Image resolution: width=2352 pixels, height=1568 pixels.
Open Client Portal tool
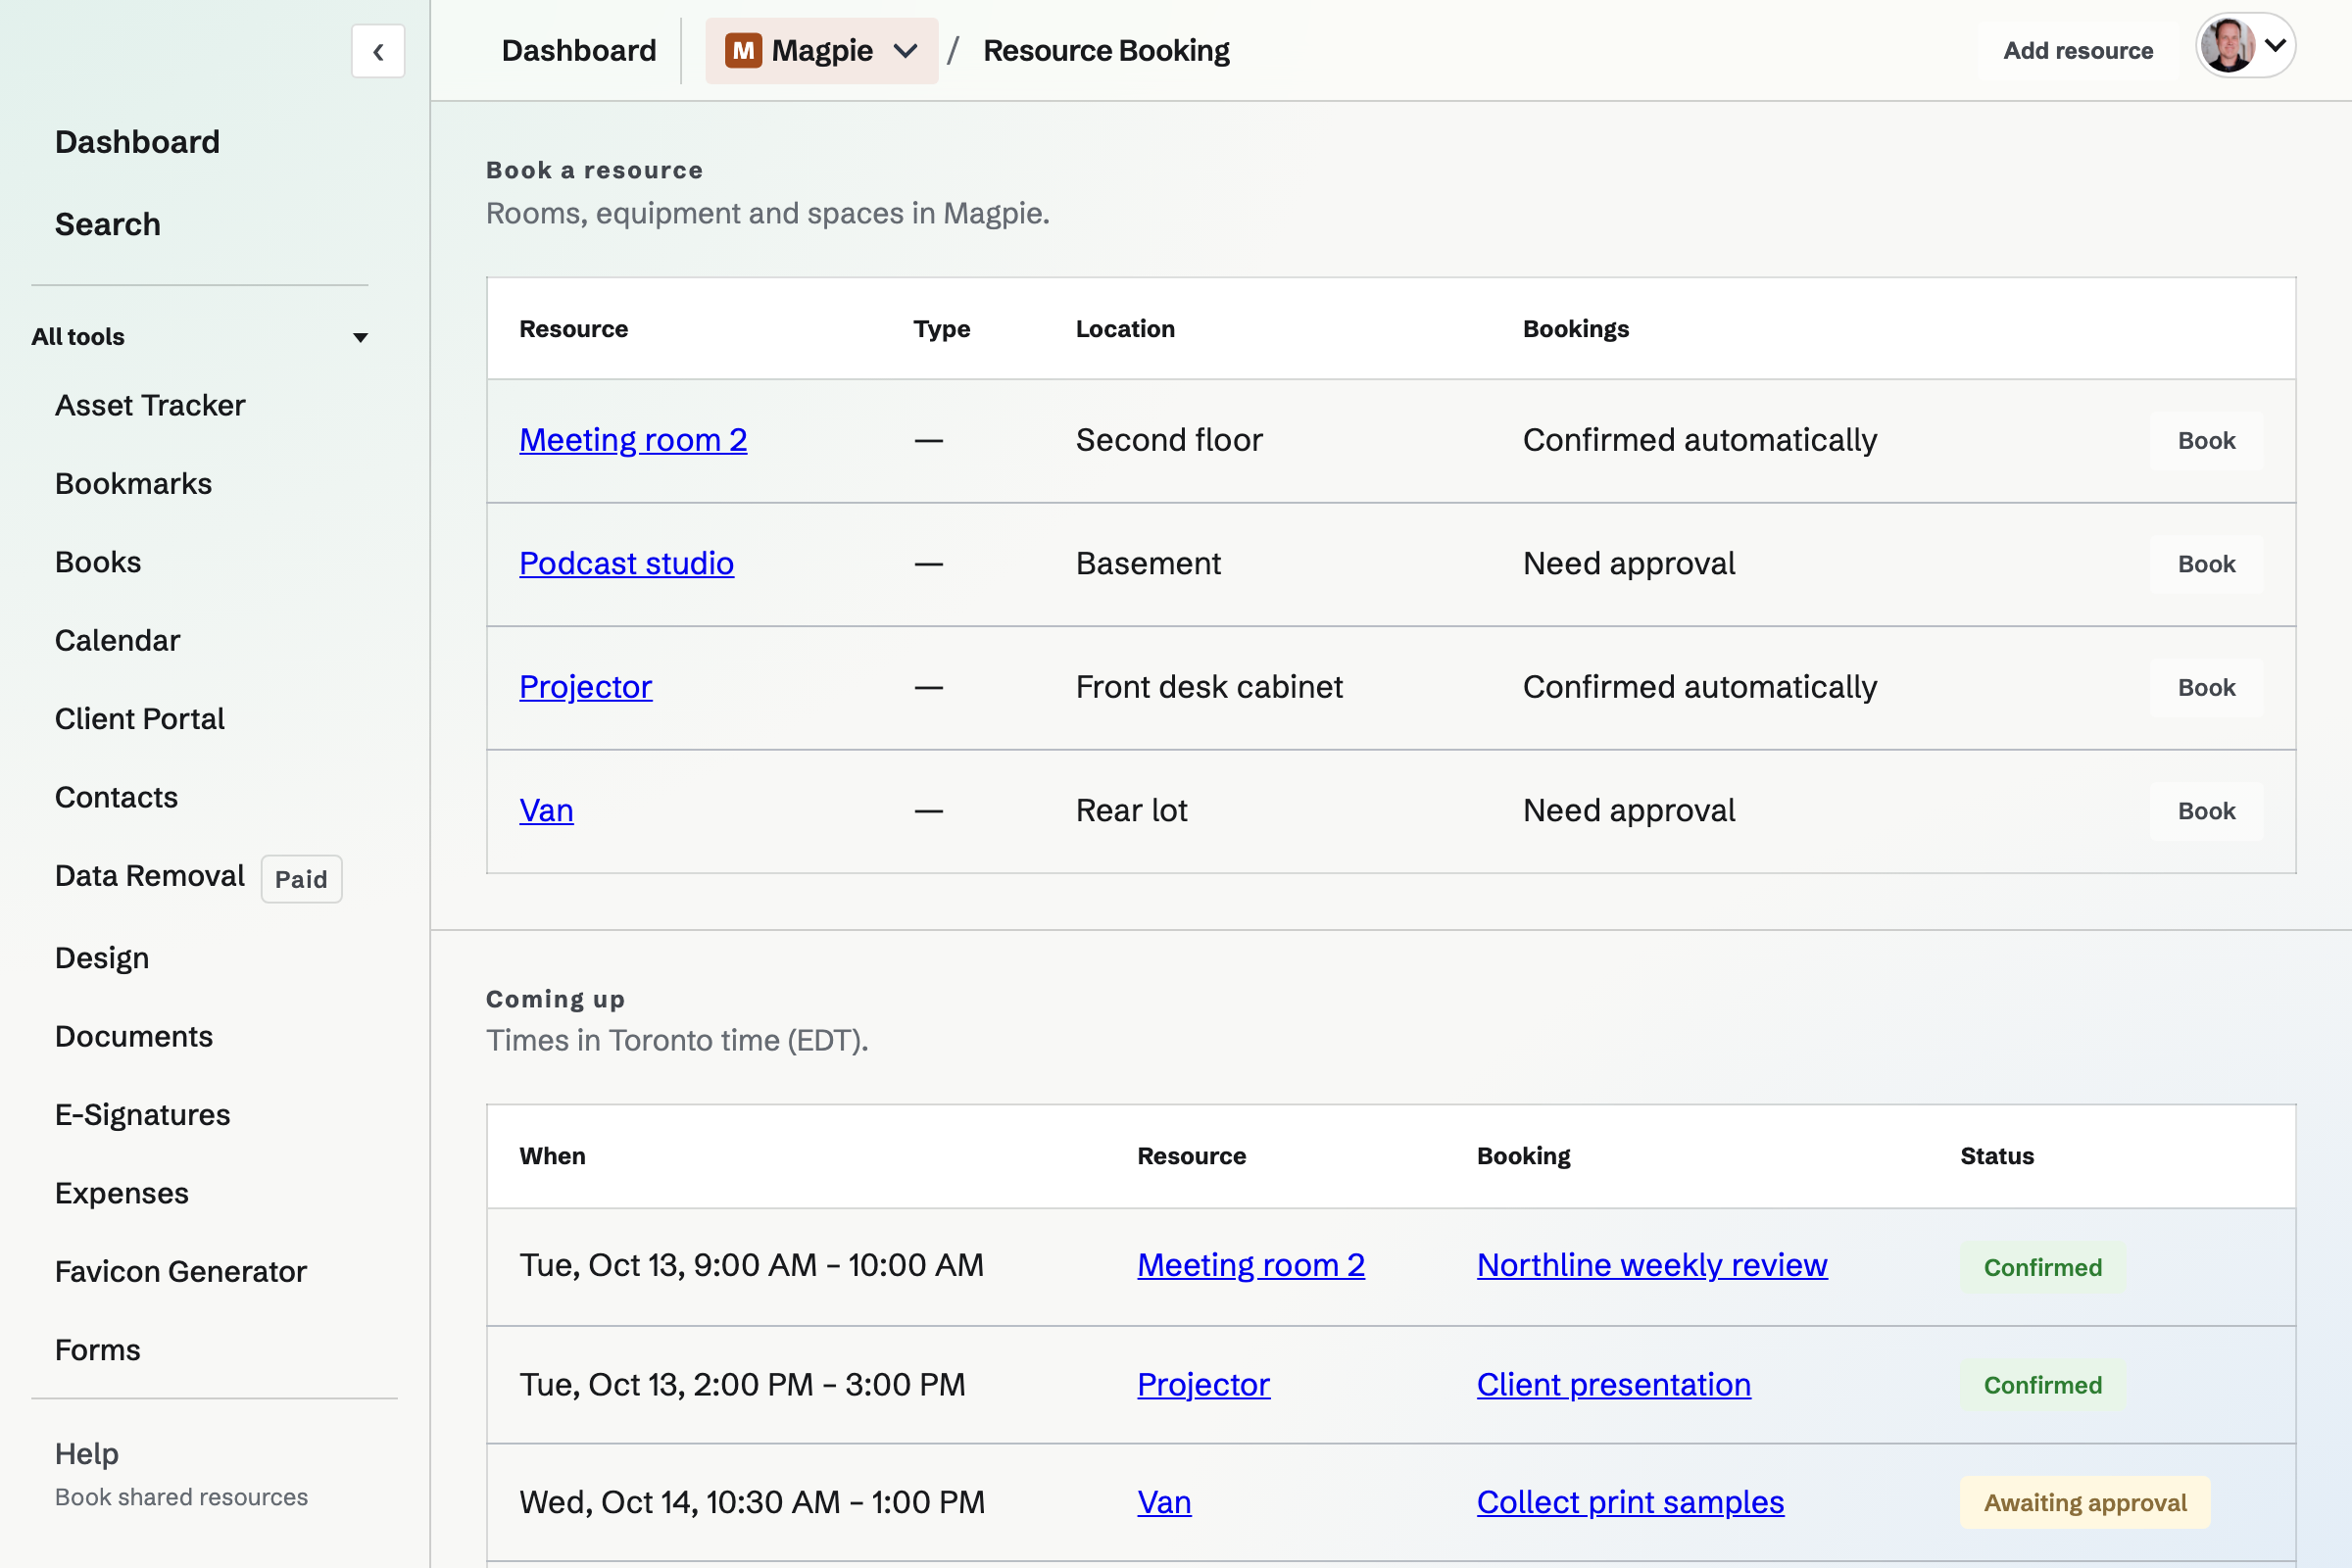click(140, 719)
